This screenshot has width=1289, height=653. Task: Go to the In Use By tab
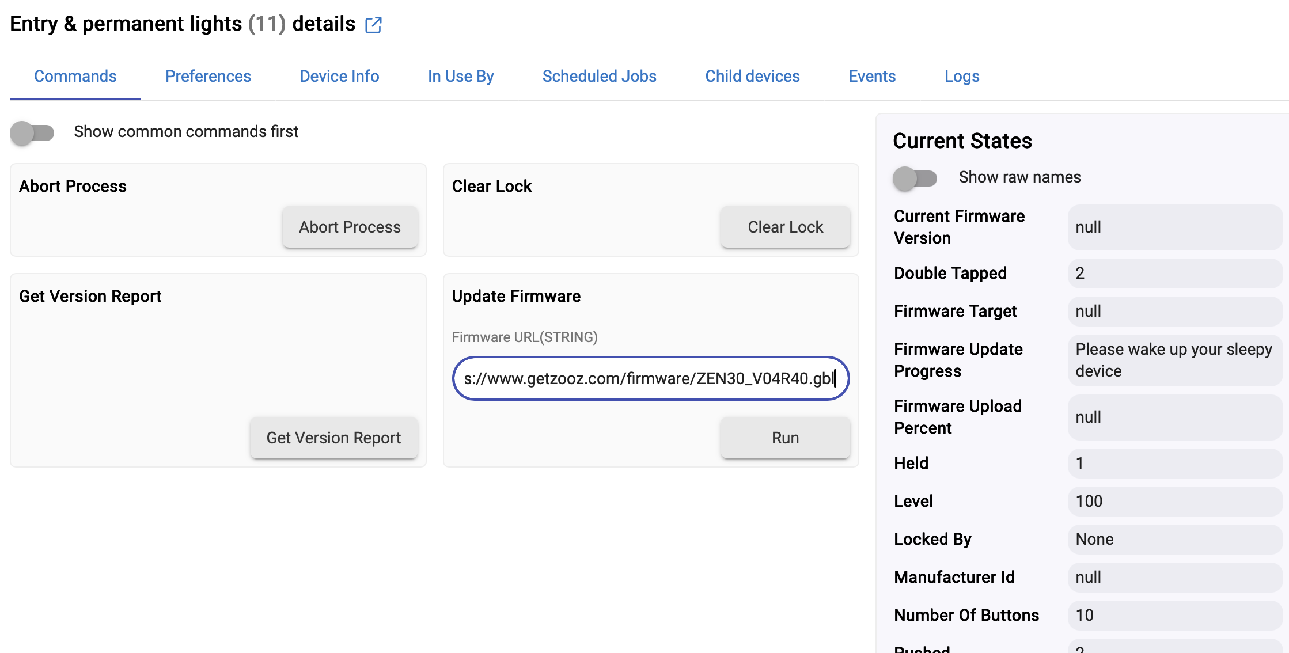461,77
